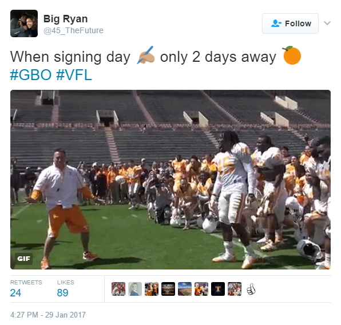Open the #GBO hashtag link

point(31,75)
